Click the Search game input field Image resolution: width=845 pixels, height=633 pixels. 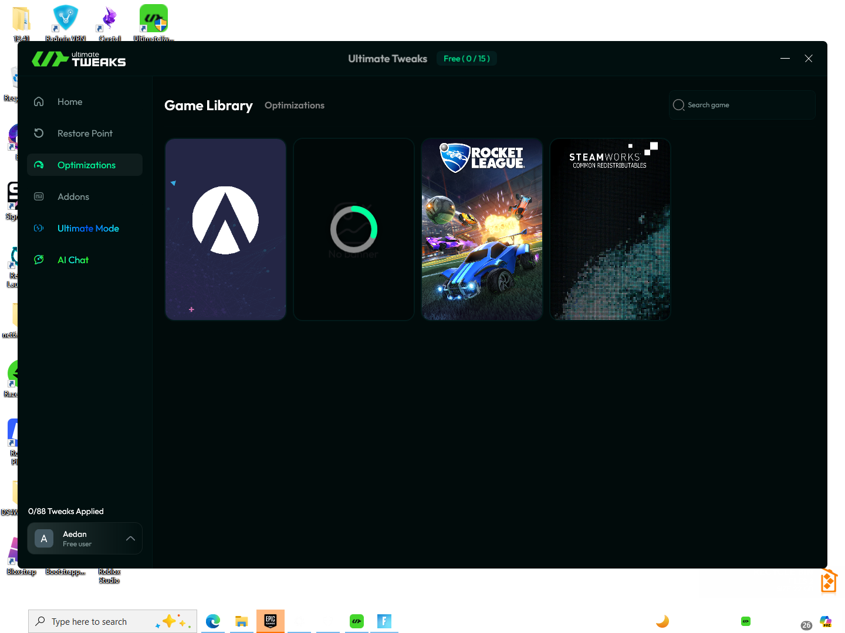pos(742,105)
